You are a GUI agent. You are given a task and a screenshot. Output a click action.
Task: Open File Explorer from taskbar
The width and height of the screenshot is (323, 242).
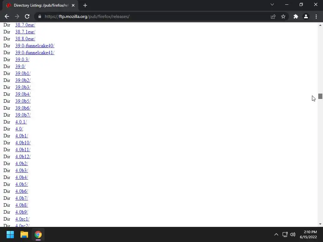pyautogui.click(x=24, y=234)
